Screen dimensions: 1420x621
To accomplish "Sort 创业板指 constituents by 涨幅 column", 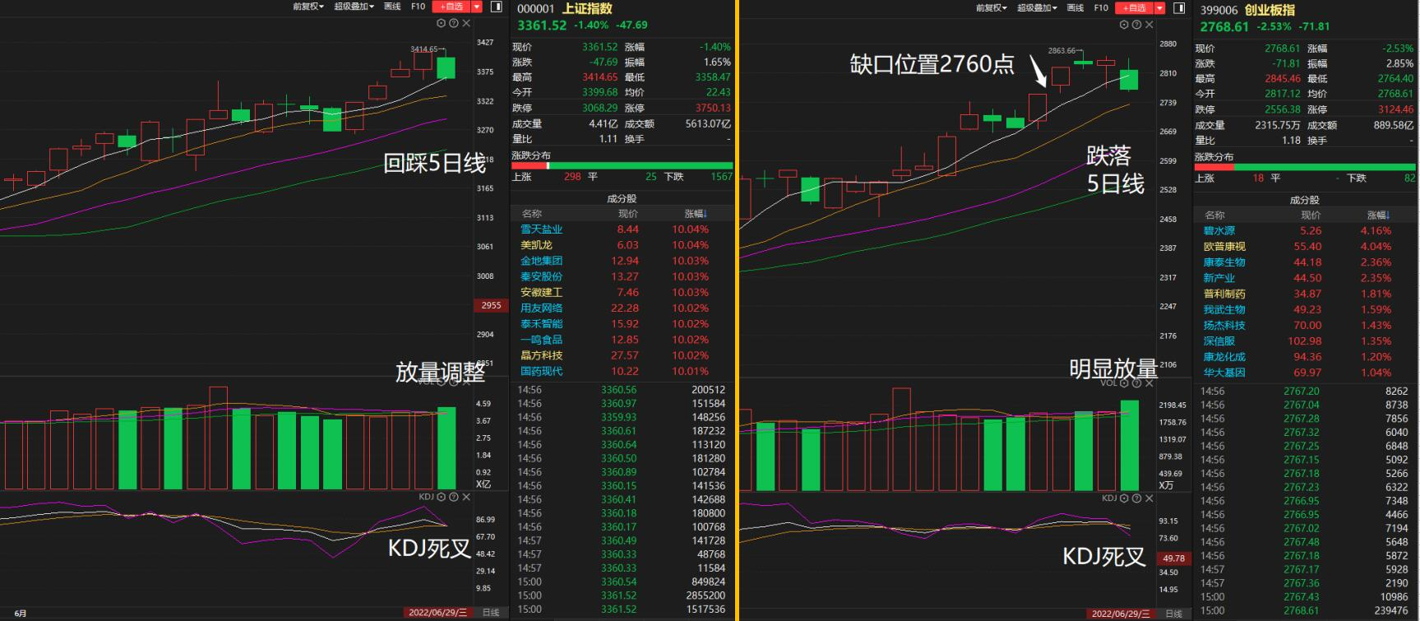I will 1379,215.
